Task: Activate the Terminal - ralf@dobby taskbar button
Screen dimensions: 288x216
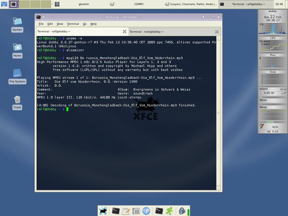Action: (246, 4)
